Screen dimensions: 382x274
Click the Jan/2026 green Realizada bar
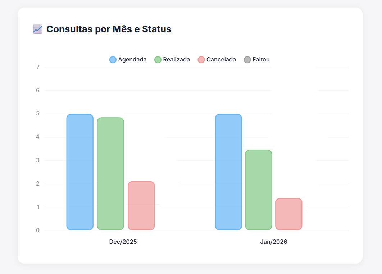click(x=259, y=190)
